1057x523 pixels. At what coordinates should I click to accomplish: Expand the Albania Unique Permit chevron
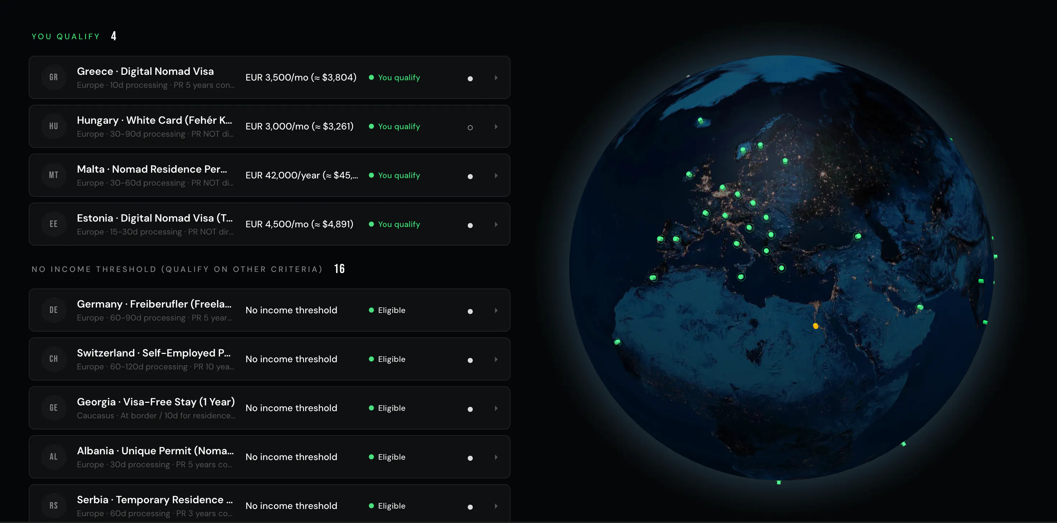(496, 457)
